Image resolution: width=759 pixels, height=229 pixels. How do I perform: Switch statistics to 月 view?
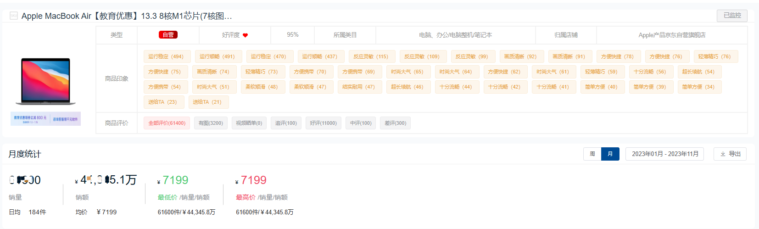[x=610, y=154]
